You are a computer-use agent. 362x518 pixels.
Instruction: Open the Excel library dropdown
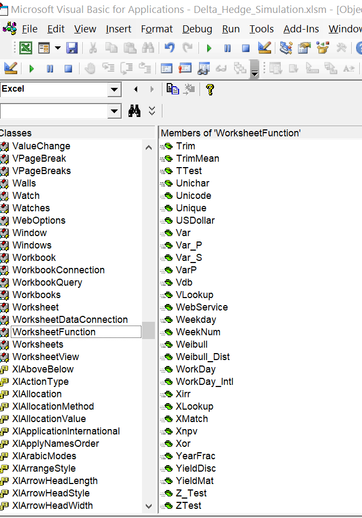click(x=115, y=89)
